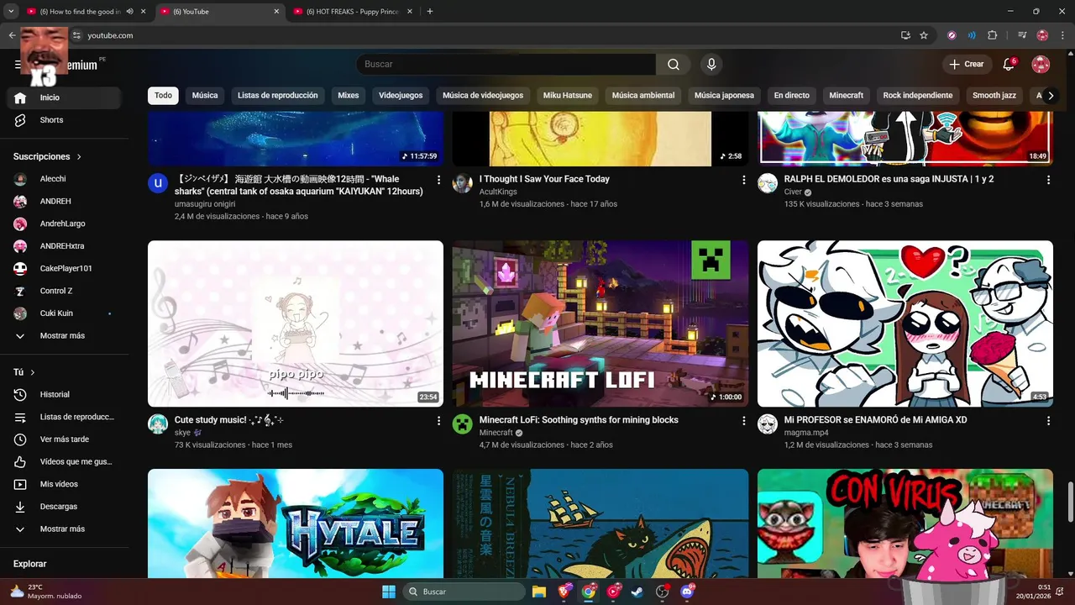Image resolution: width=1075 pixels, height=605 pixels.
Task: Open options for RALPH EL DEMOLEDOR video
Action: (1048, 180)
